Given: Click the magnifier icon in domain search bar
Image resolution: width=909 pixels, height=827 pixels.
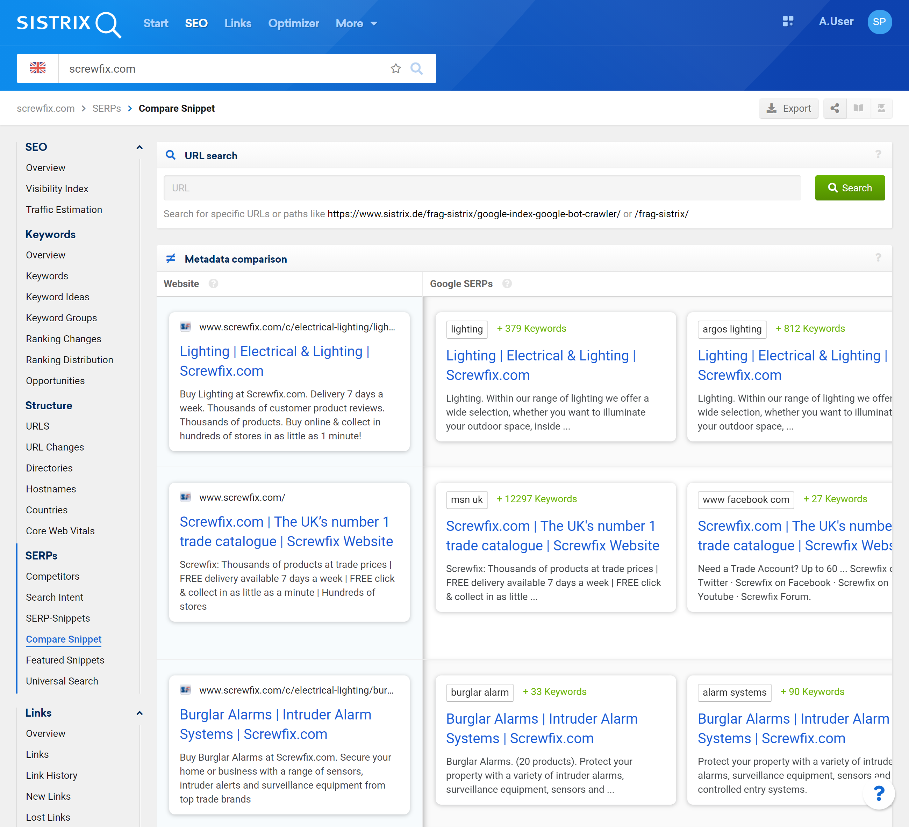Looking at the screenshot, I should point(417,68).
